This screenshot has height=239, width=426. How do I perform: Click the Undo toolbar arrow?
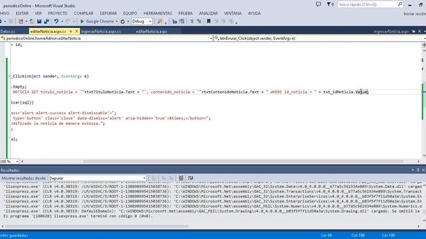tap(56, 21)
